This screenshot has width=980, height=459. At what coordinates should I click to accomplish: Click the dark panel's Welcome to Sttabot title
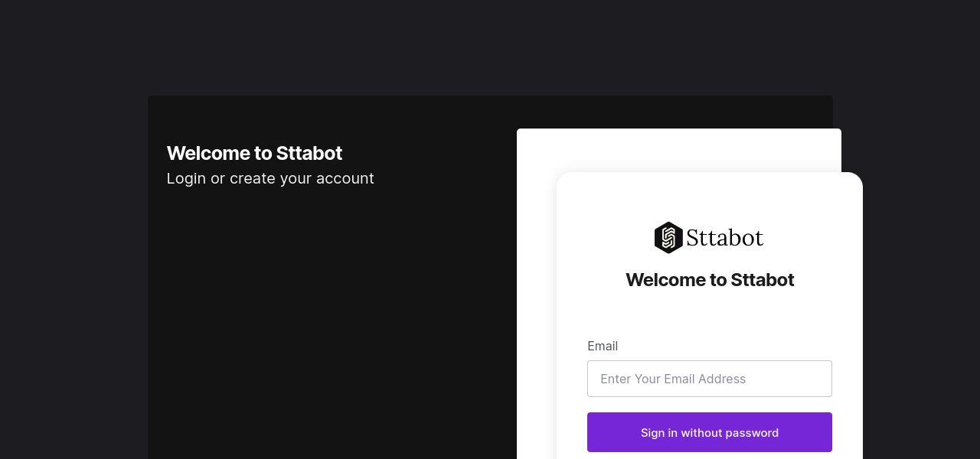[x=254, y=153]
